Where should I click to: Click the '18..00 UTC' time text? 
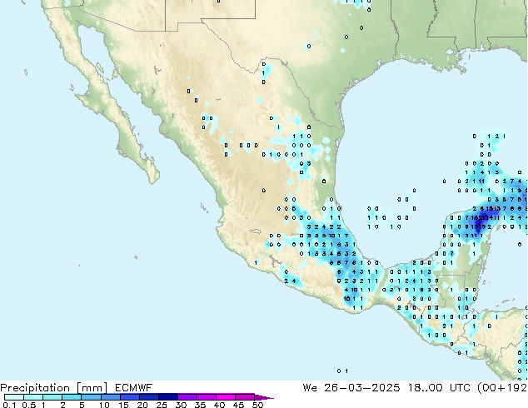click(x=438, y=388)
